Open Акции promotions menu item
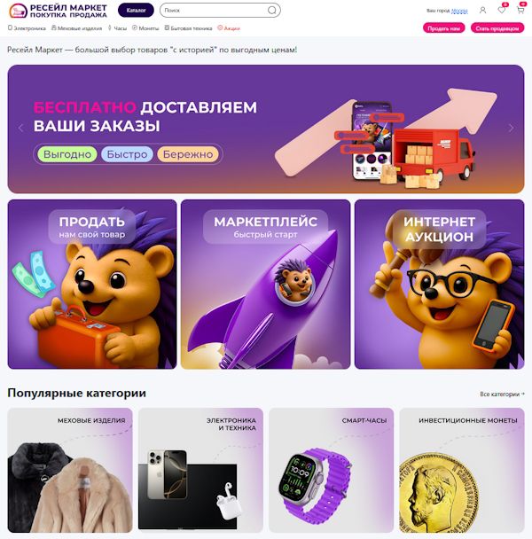Image resolution: width=532 pixels, height=539 pixels. tap(229, 28)
